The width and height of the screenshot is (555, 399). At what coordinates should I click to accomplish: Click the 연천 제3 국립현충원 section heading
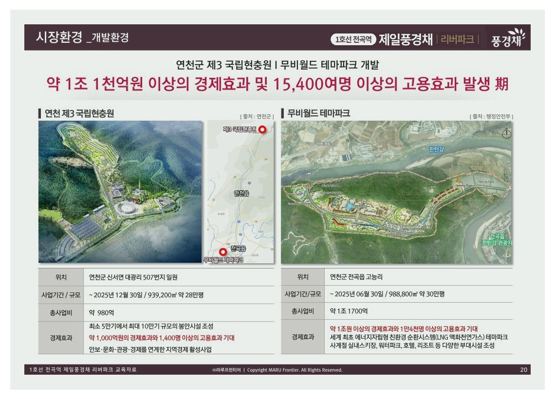[79, 113]
